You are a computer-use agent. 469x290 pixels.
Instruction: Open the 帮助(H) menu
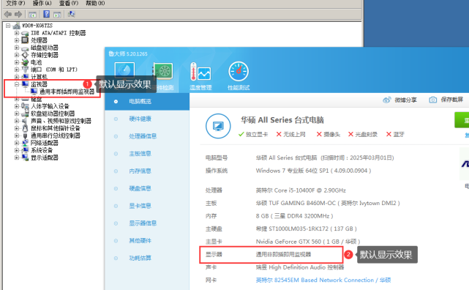click(x=95, y=3)
